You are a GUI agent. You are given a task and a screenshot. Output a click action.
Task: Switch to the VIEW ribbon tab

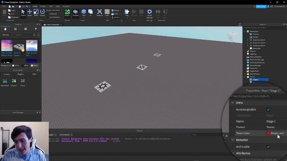pos(58,6)
